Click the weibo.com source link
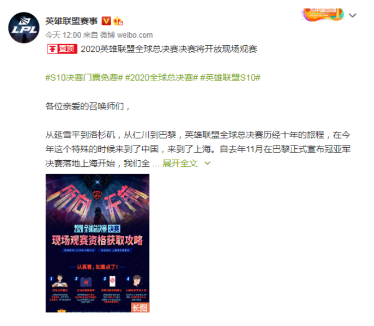 point(135,35)
